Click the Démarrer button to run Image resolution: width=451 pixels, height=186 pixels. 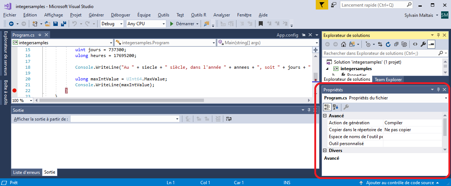tap(182, 24)
